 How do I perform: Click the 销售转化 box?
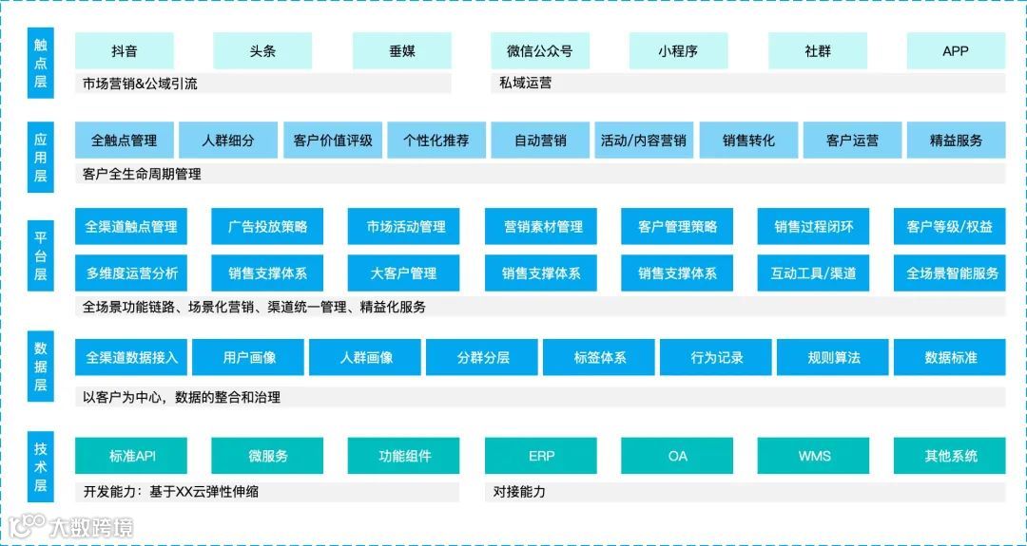pos(748,140)
